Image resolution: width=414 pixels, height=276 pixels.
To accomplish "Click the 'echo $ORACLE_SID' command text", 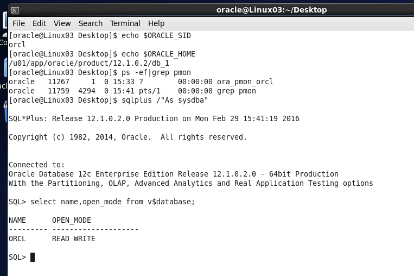I will coord(156,35).
